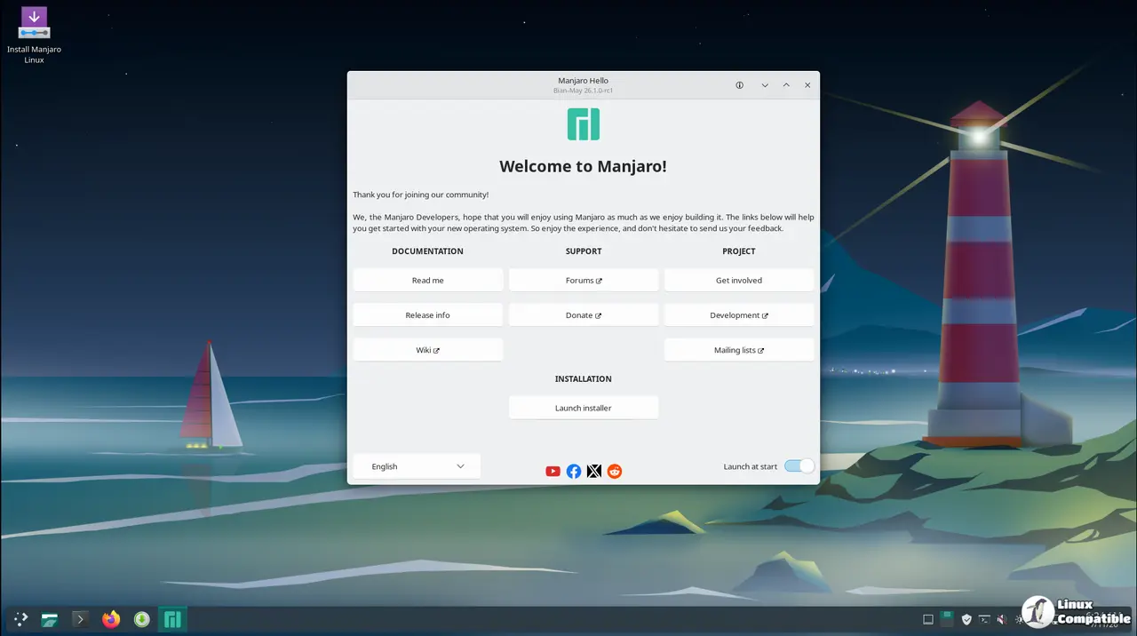Image resolution: width=1137 pixels, height=636 pixels.
Task: Open Release info
Action: (x=428, y=315)
